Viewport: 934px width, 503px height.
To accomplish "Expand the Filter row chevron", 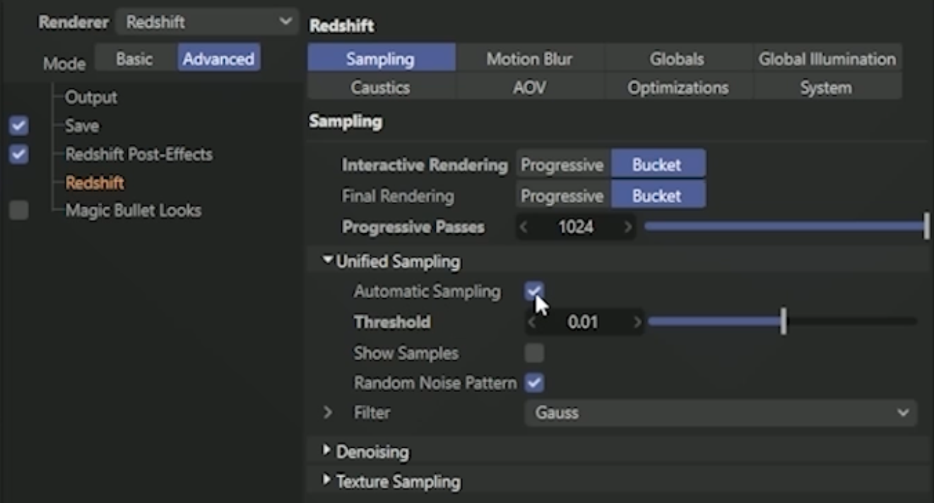I will coord(328,412).
